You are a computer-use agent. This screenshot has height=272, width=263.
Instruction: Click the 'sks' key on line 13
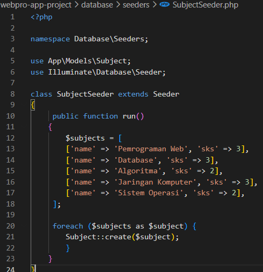tap(208, 149)
